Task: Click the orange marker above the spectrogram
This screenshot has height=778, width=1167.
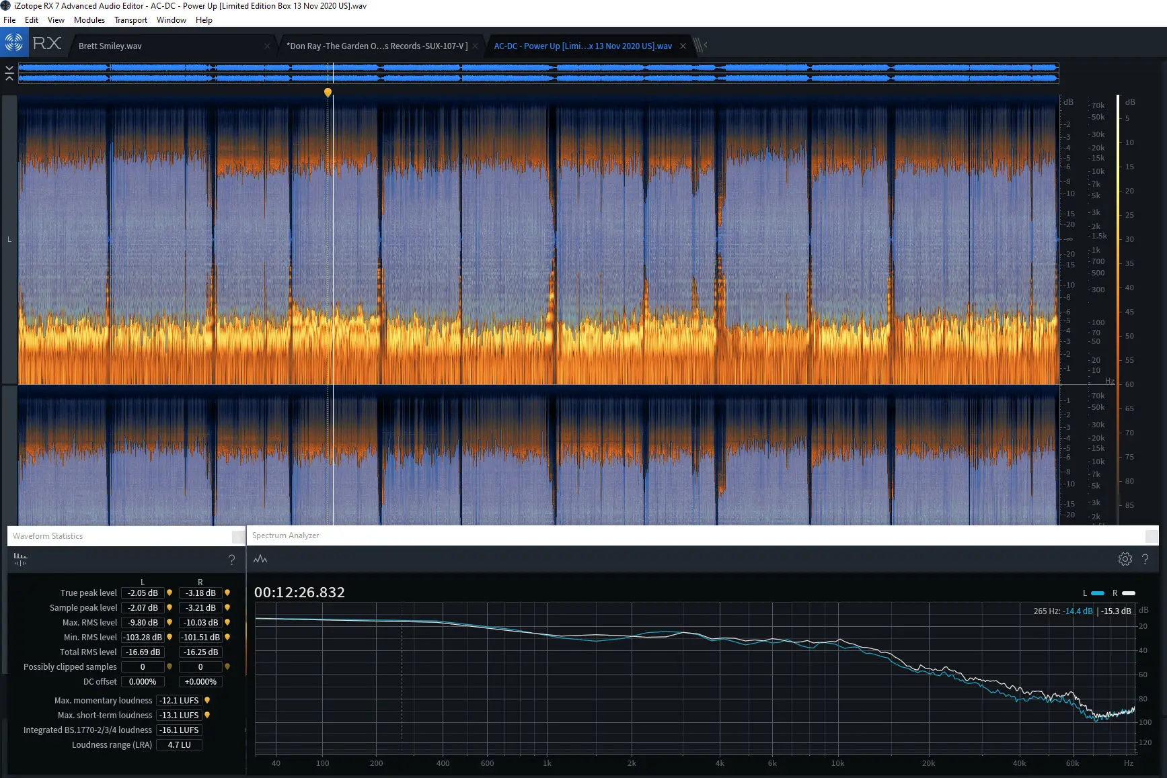Action: pos(328,92)
